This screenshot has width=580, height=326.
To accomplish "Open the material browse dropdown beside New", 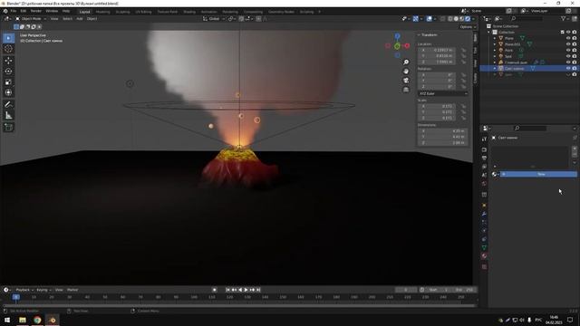I will (x=496, y=174).
